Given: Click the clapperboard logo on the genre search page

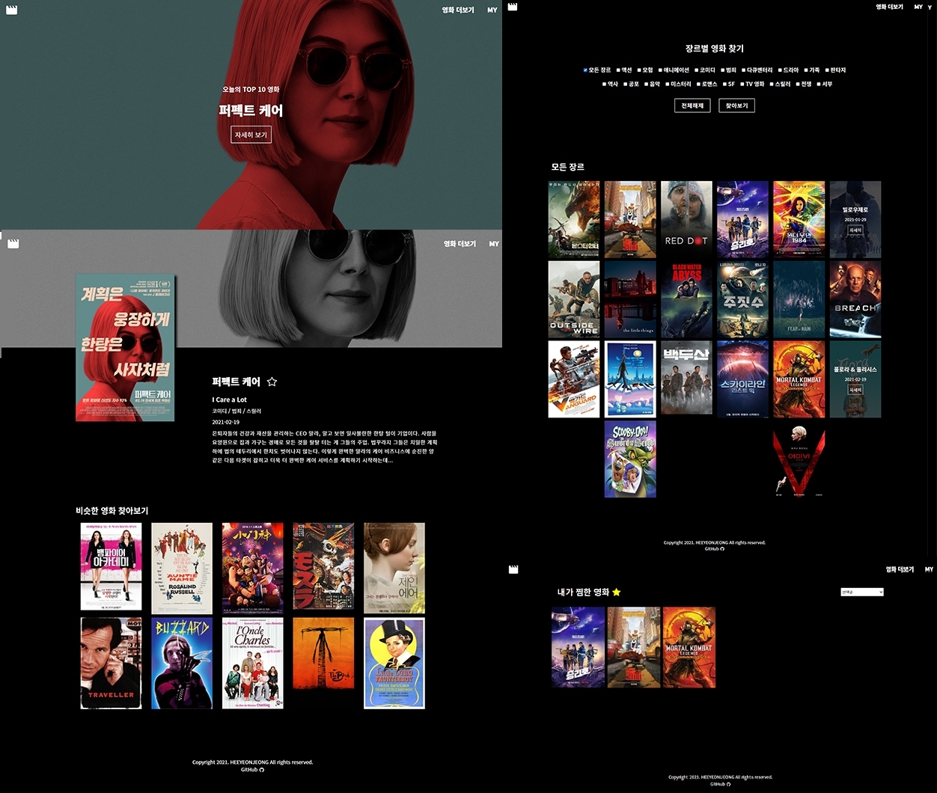Looking at the screenshot, I should point(513,7).
